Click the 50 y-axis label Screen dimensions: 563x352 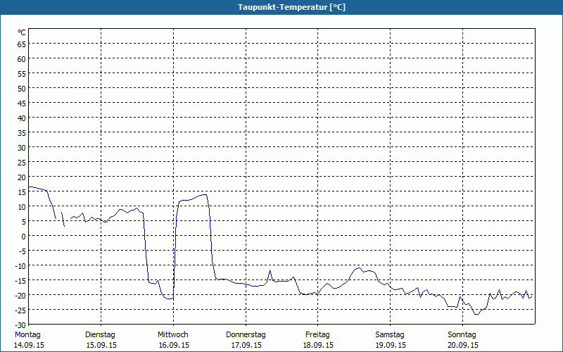(22, 89)
